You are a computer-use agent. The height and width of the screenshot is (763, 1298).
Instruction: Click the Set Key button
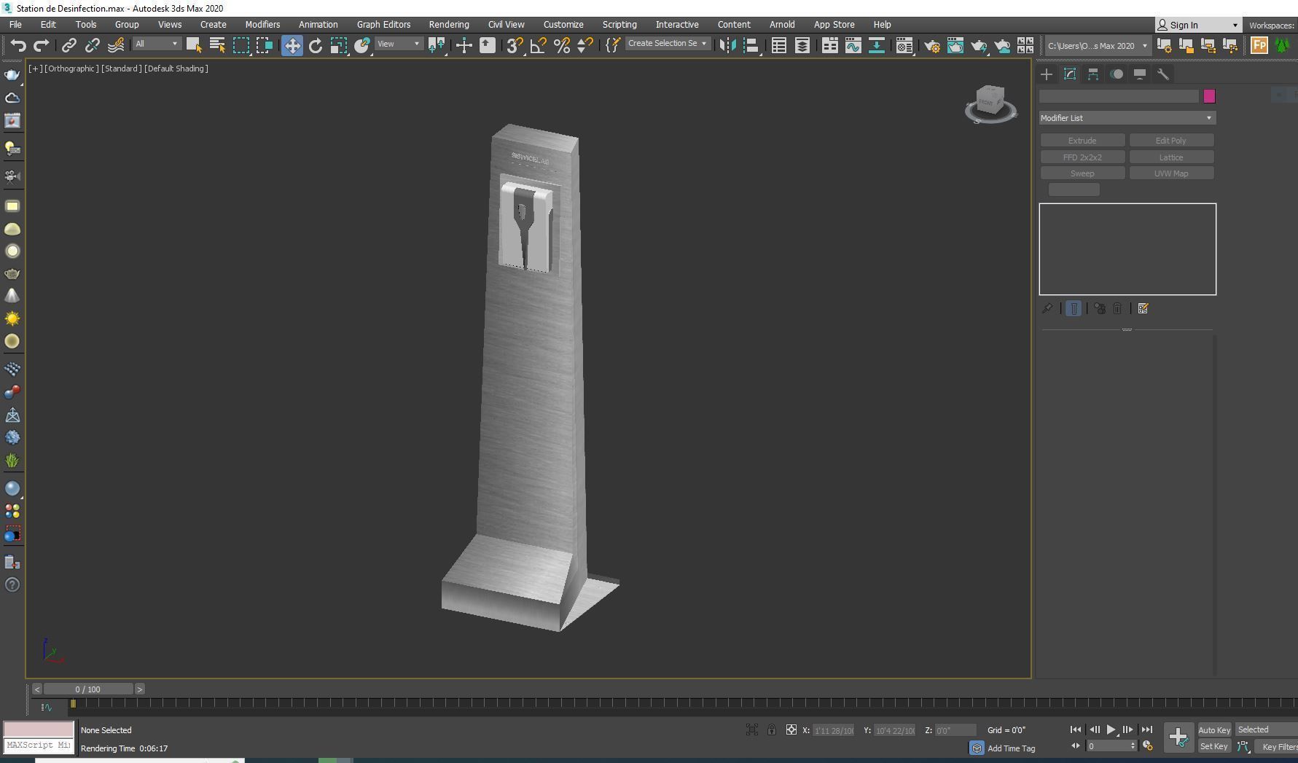coord(1214,746)
